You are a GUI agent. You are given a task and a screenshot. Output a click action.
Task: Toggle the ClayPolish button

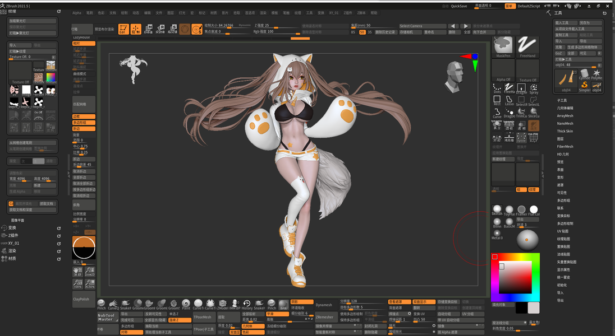tap(84, 299)
